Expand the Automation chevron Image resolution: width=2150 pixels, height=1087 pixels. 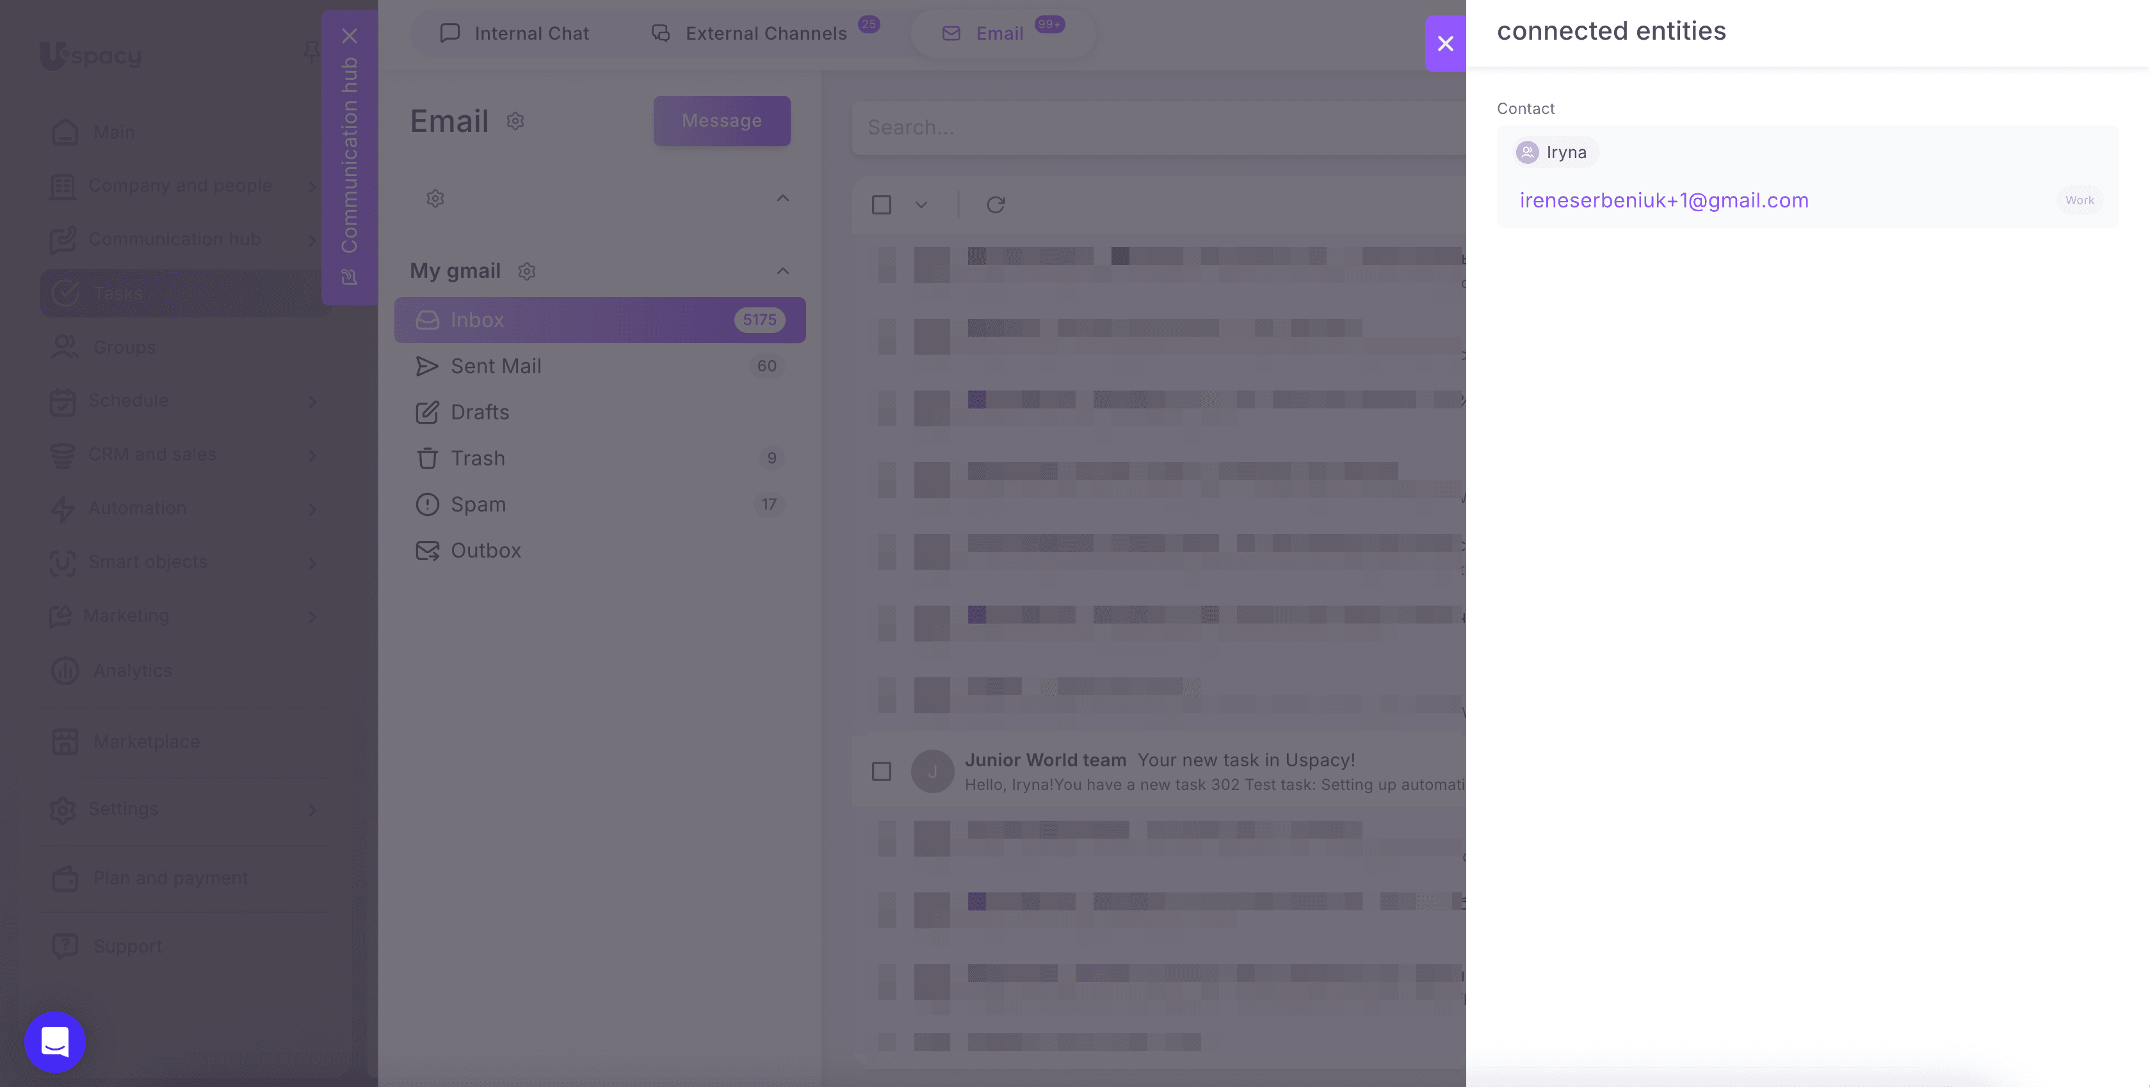click(x=312, y=509)
